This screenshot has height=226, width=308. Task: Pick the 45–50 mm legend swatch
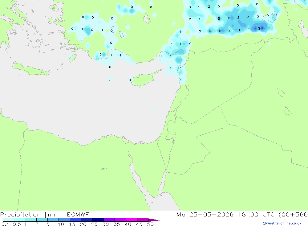click(143, 220)
